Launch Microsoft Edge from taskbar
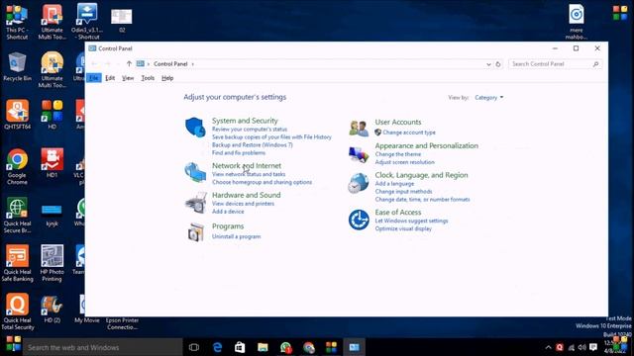This screenshot has height=356, width=634. (217, 347)
